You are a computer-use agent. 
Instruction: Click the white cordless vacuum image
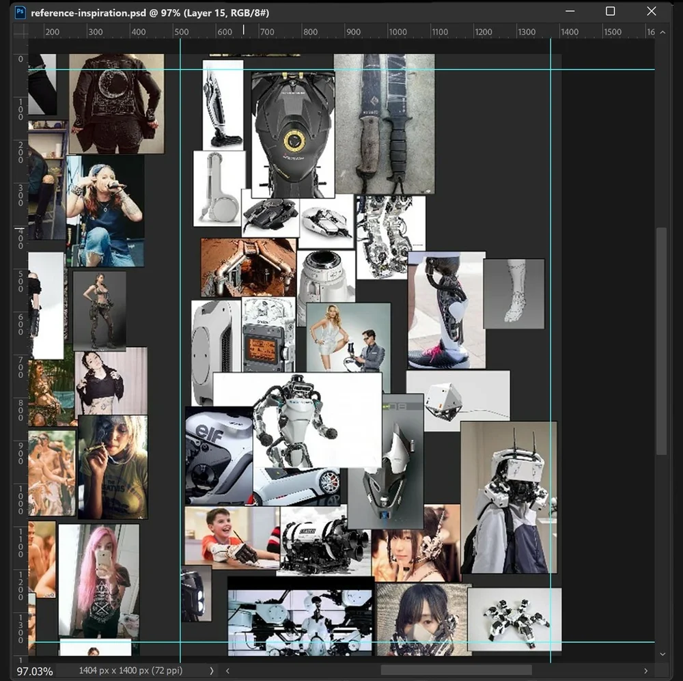[x=223, y=105]
